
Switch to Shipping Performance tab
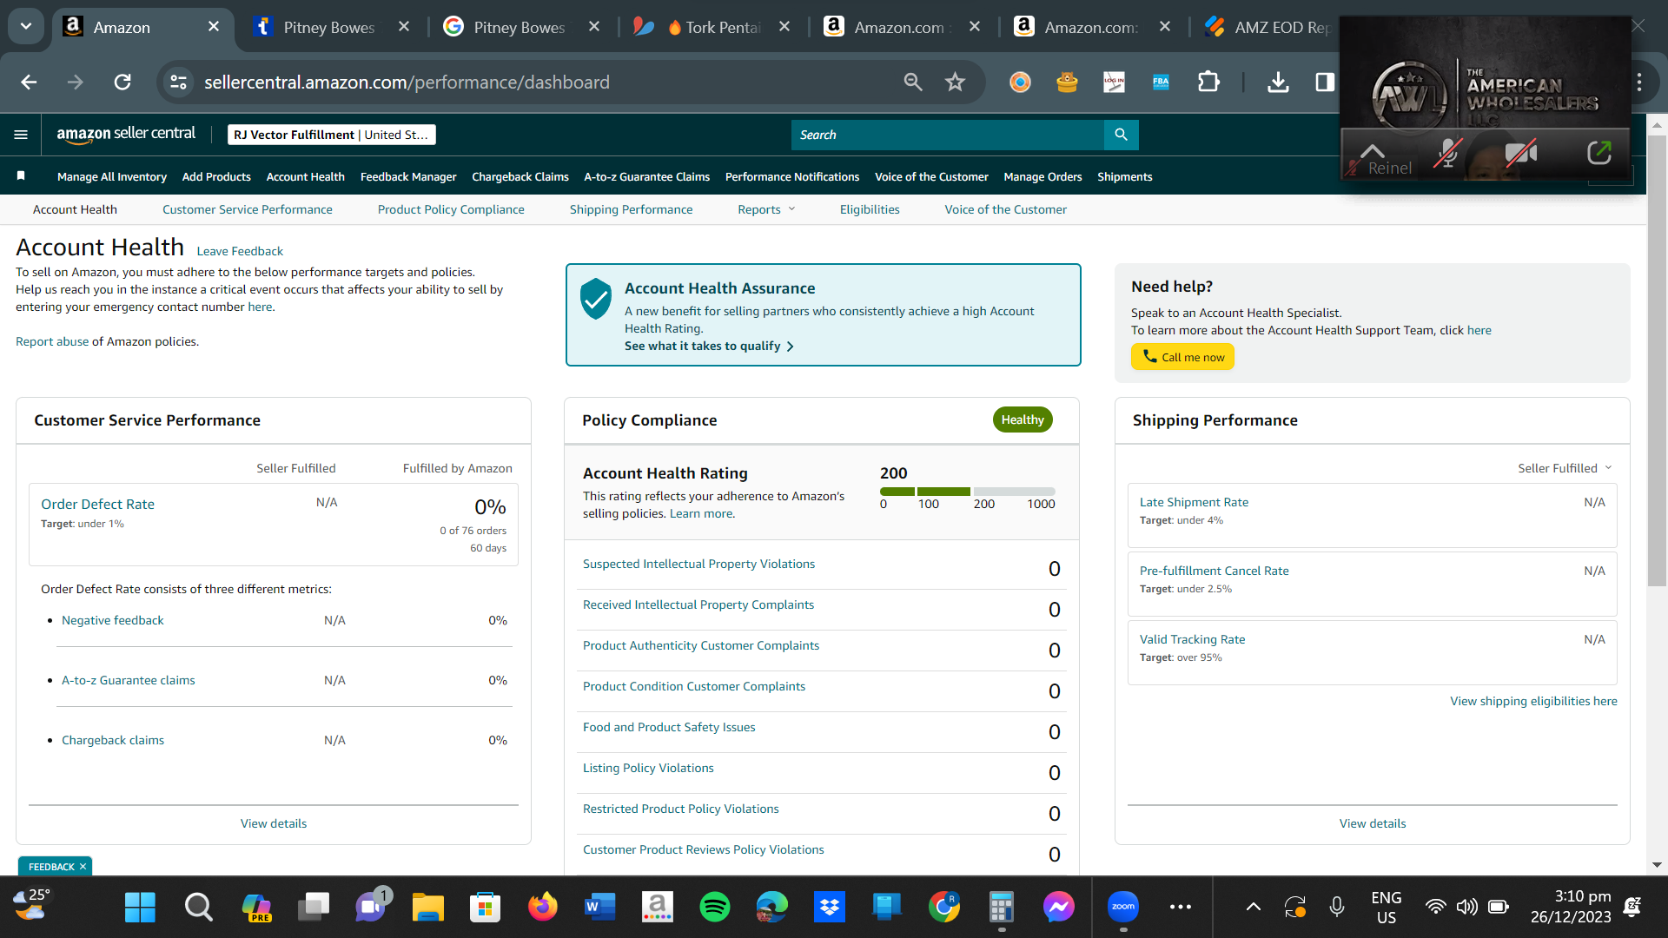(632, 209)
